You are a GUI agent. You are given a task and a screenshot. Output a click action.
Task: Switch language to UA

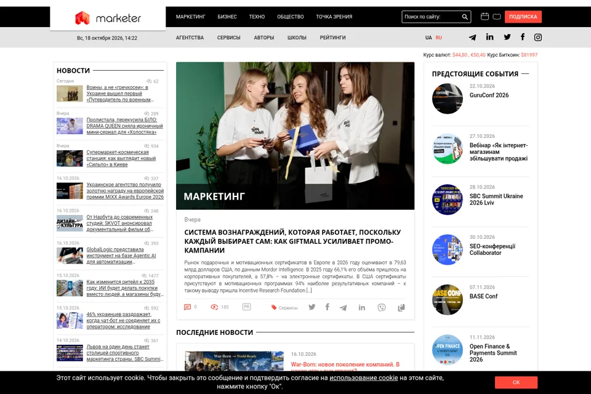(x=428, y=38)
